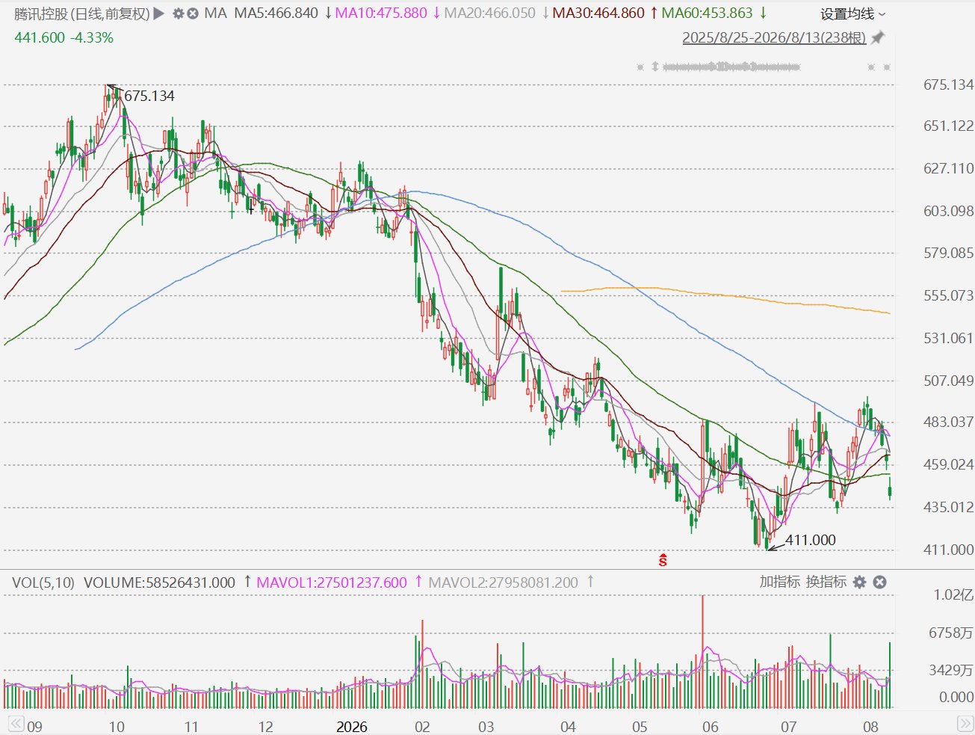Click the MA60:453.863 value

pos(708,13)
